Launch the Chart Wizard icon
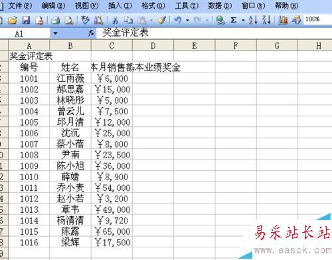This screenshot has width=332, height=260. click(x=283, y=20)
